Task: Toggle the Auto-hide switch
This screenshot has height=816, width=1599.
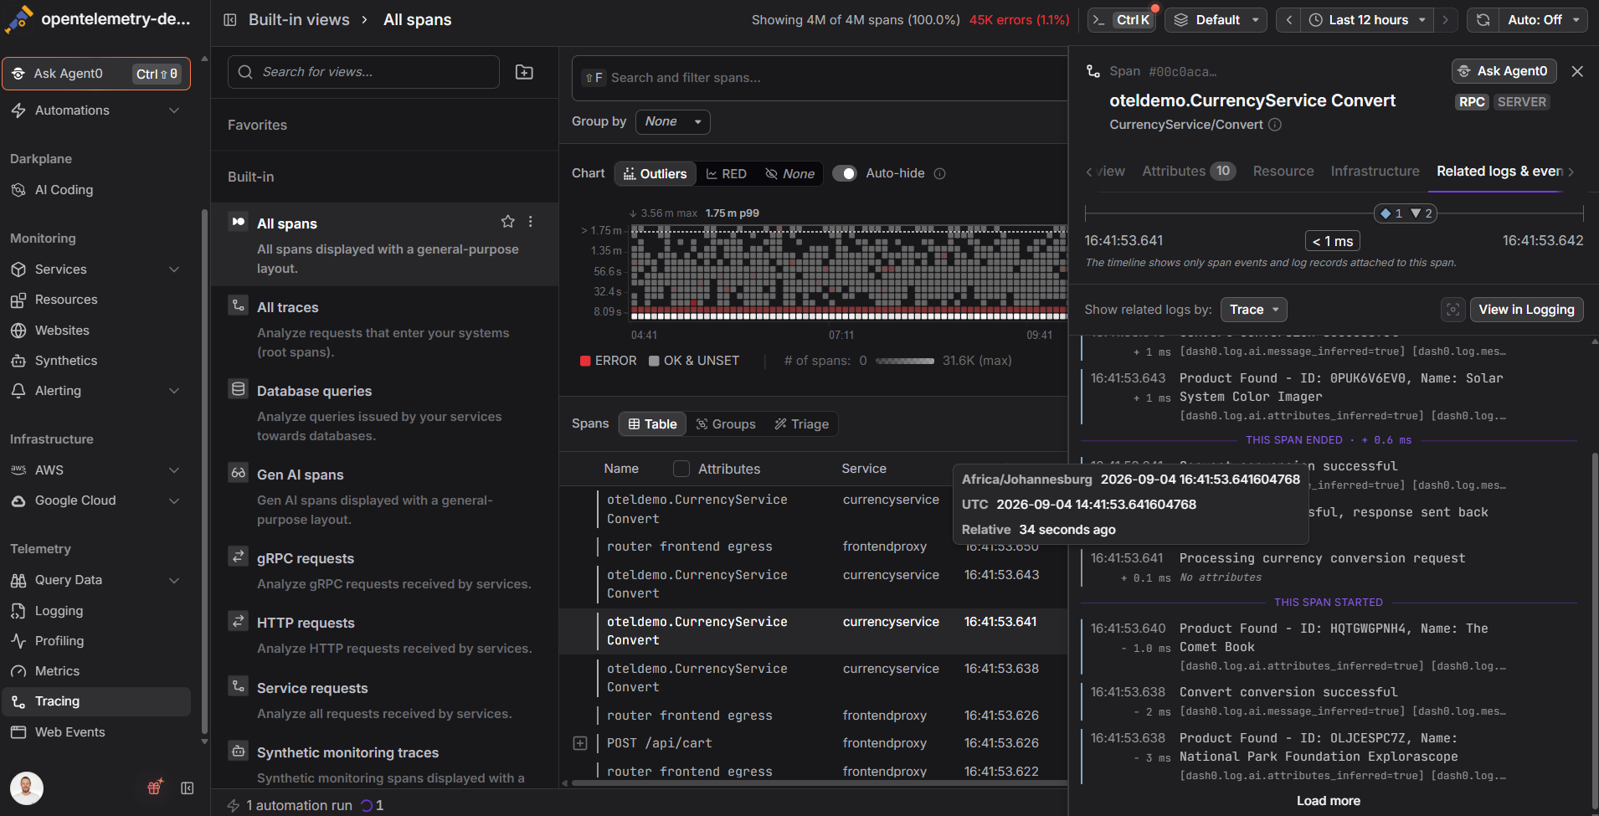Action: click(845, 174)
